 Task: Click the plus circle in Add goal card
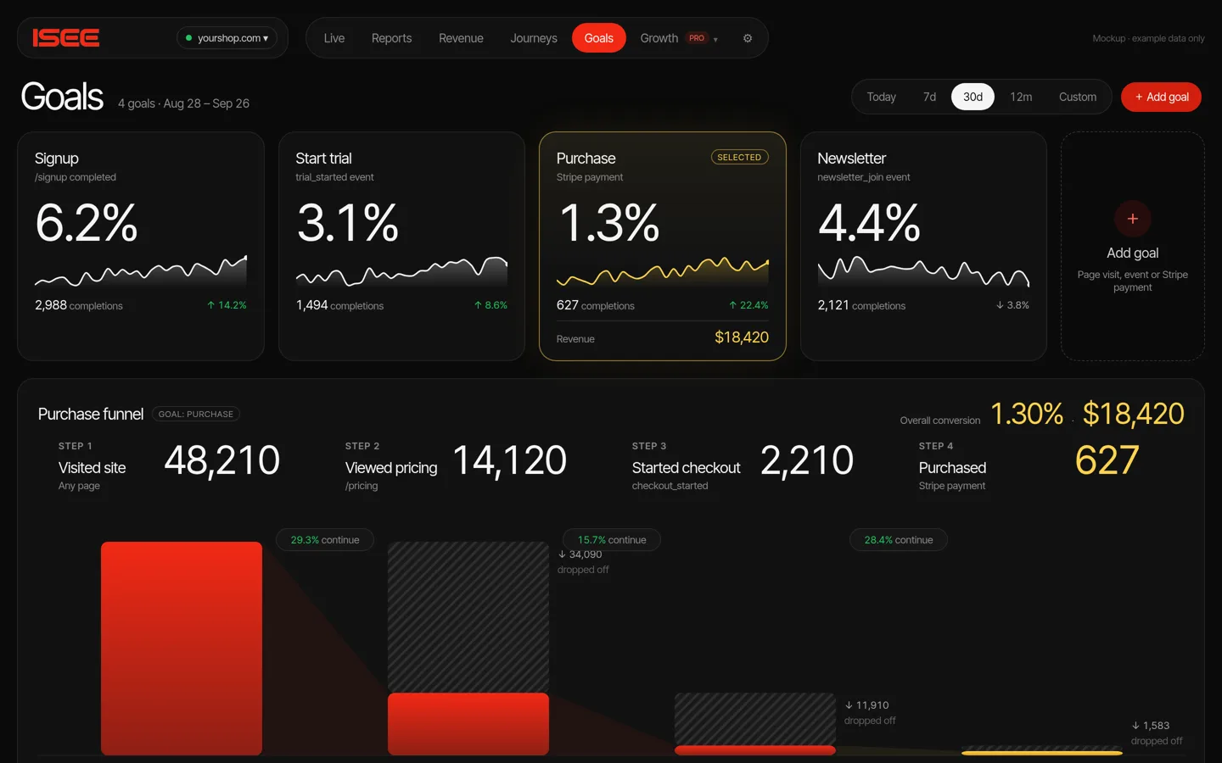point(1132,219)
